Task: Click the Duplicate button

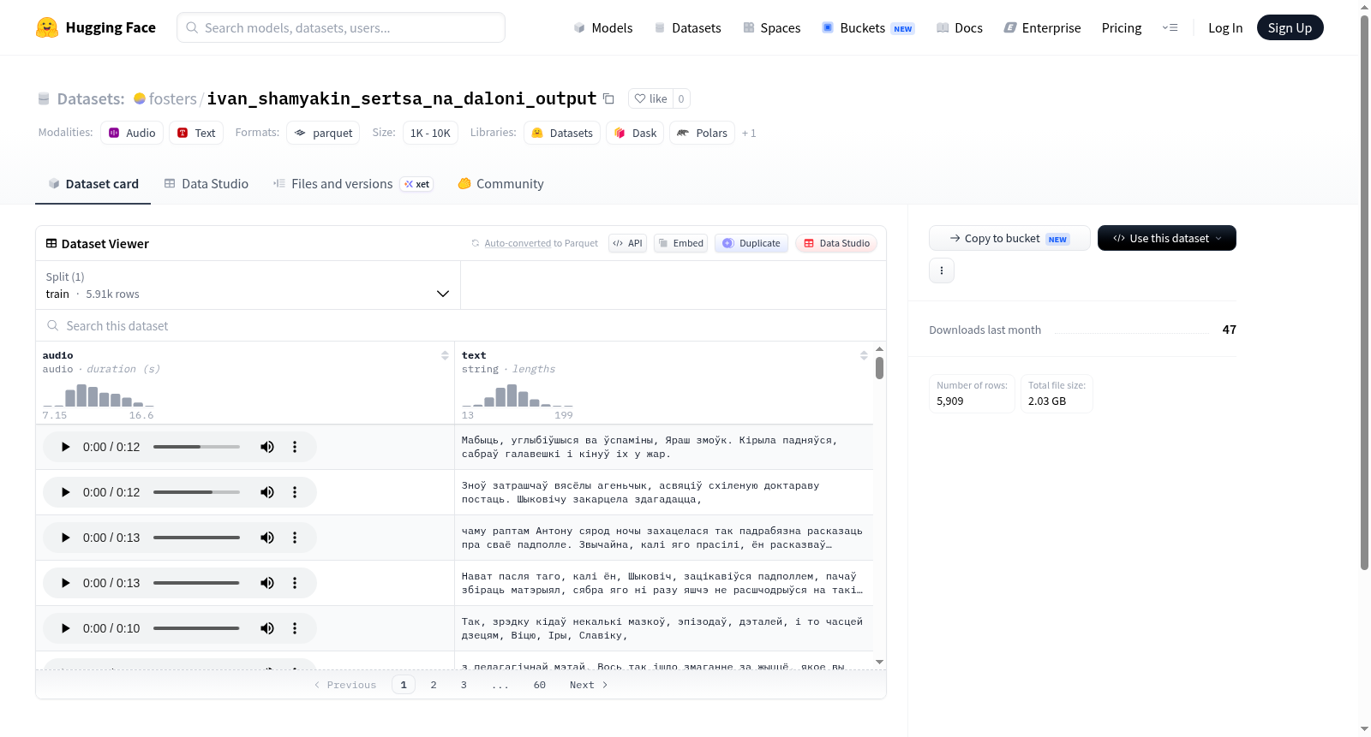Action: [751, 243]
